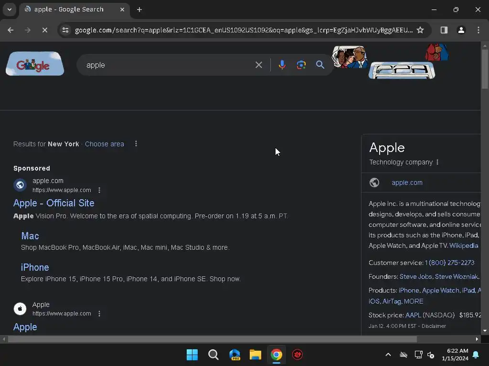Open Chrome three-dot menu
Viewport: 489px width, 366px height.
(478, 30)
